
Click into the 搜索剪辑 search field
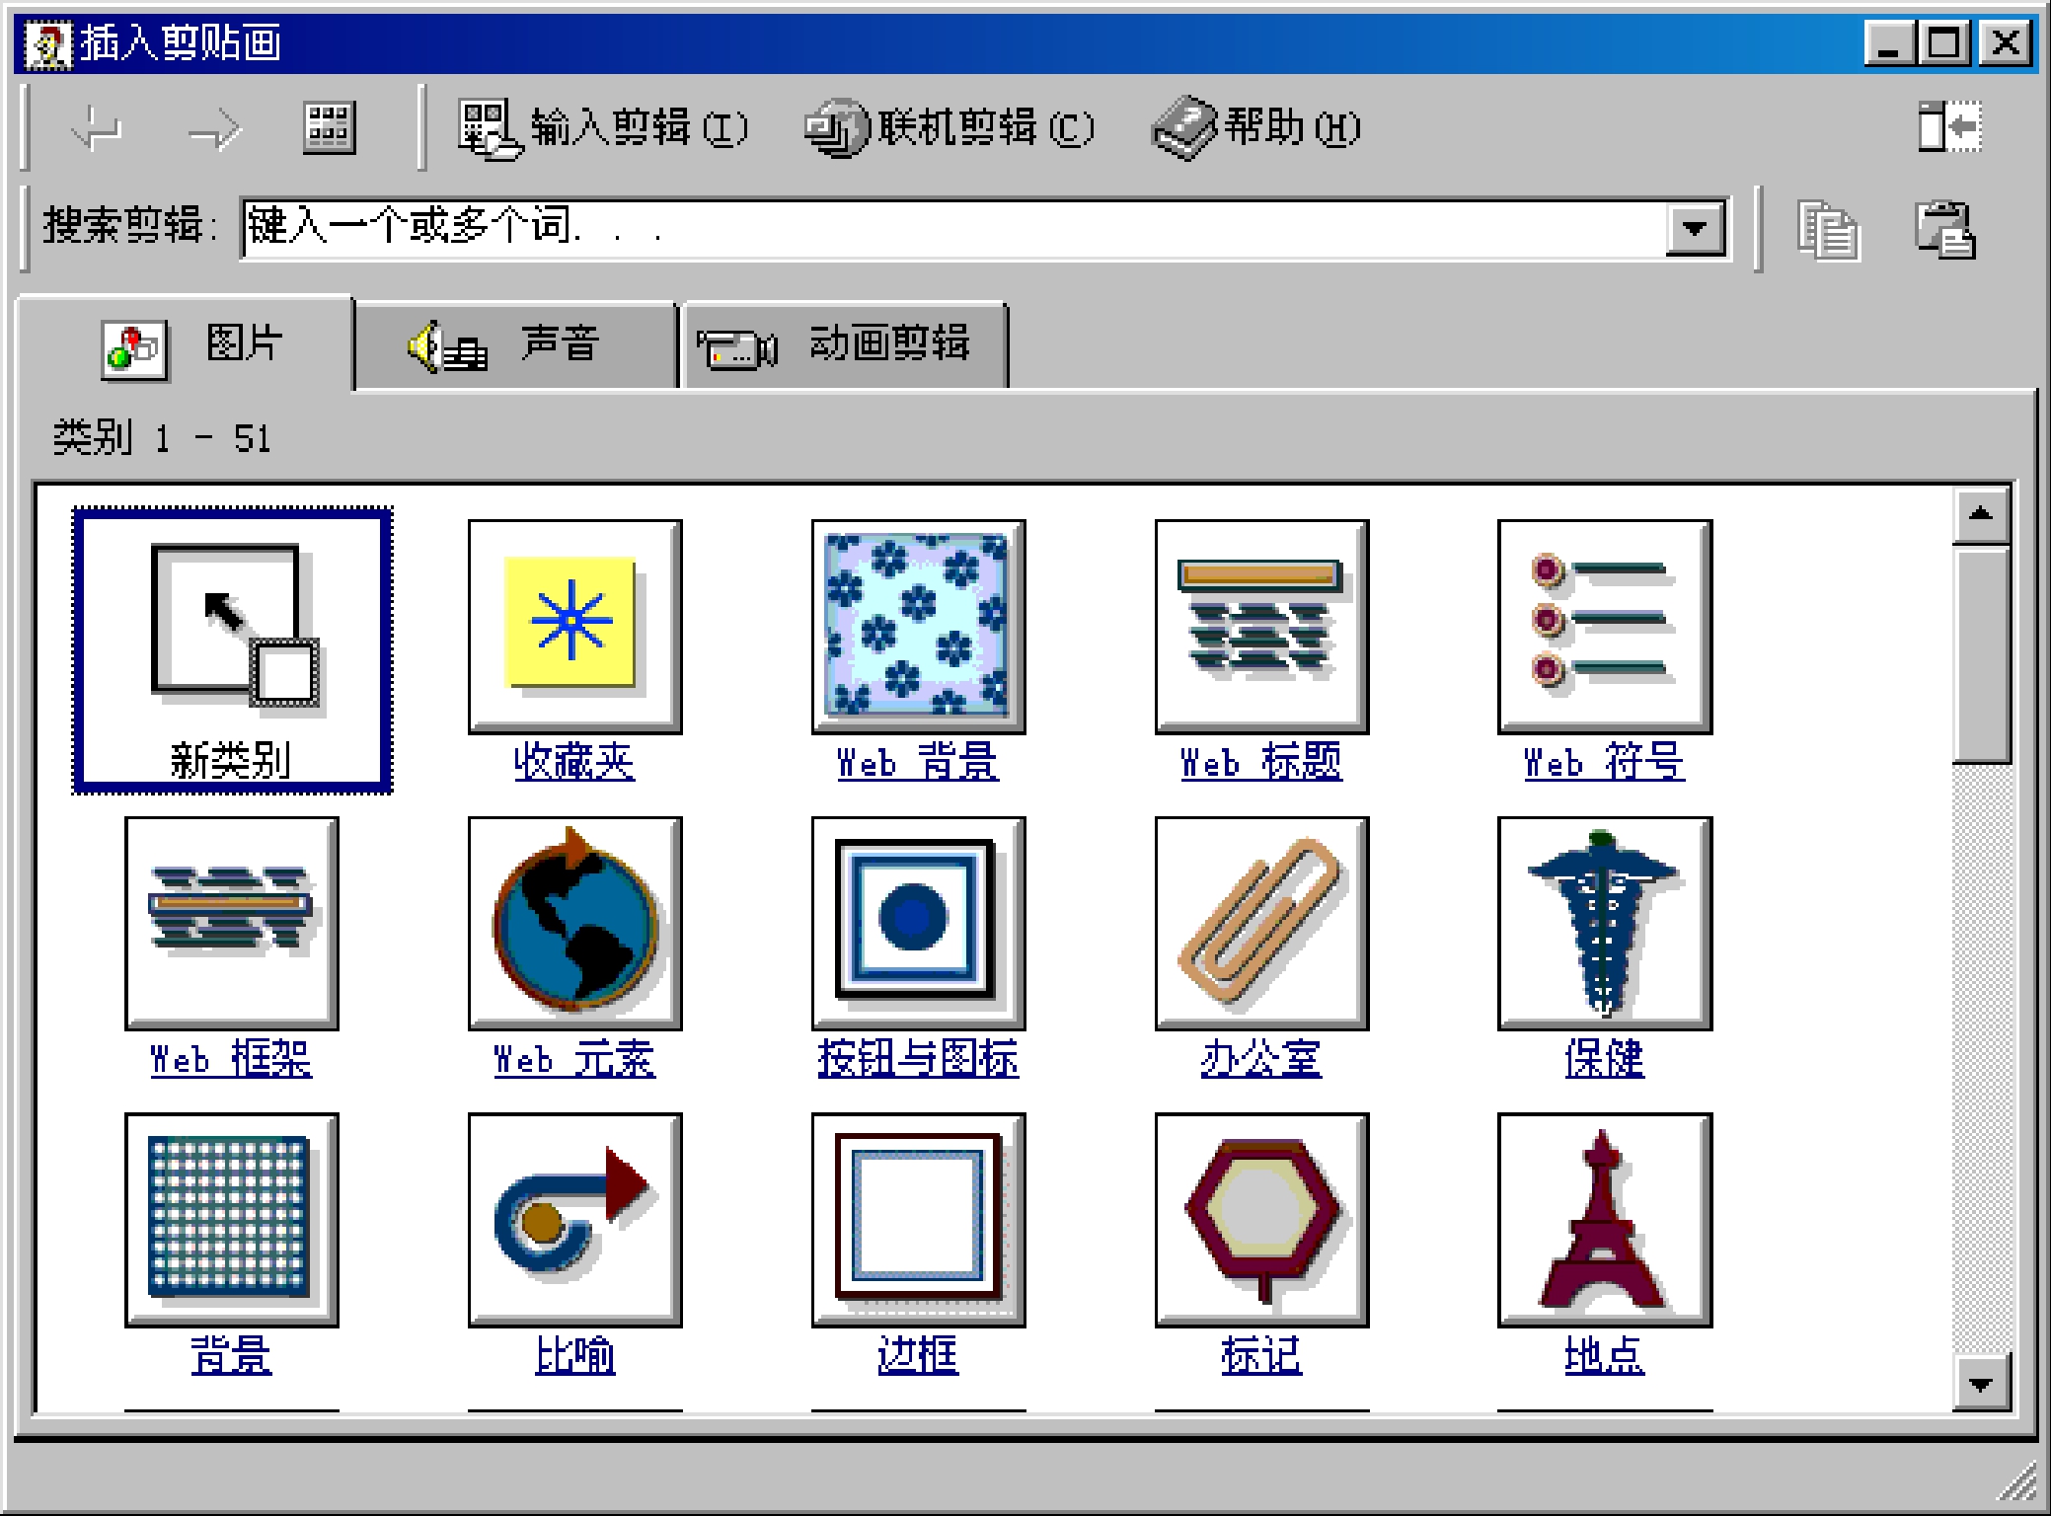point(948,229)
